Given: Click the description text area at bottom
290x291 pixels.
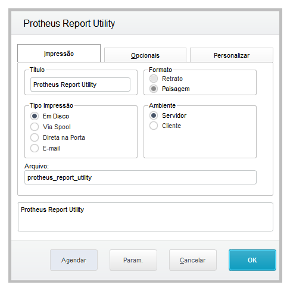Looking at the screenshot, I should [x=145, y=217].
